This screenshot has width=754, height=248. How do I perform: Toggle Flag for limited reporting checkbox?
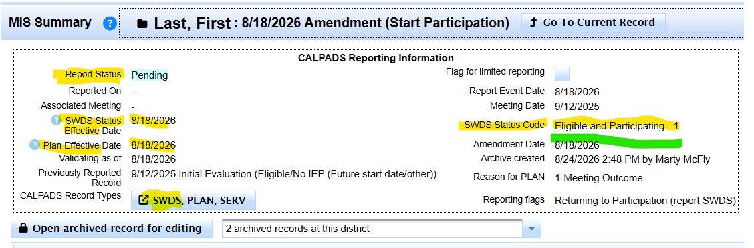(562, 74)
